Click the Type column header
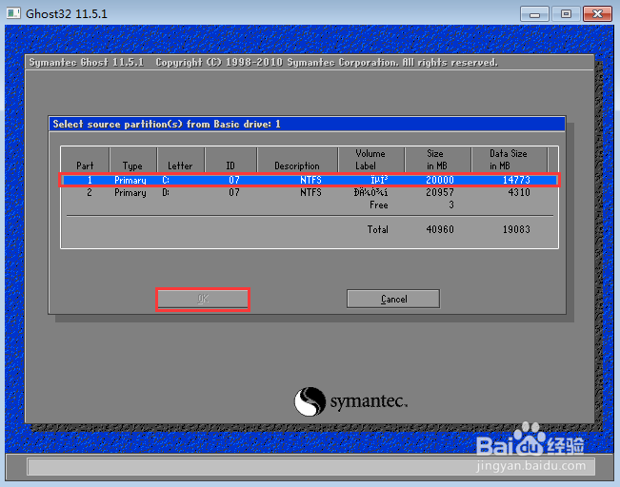The width and height of the screenshot is (620, 487). [x=133, y=160]
